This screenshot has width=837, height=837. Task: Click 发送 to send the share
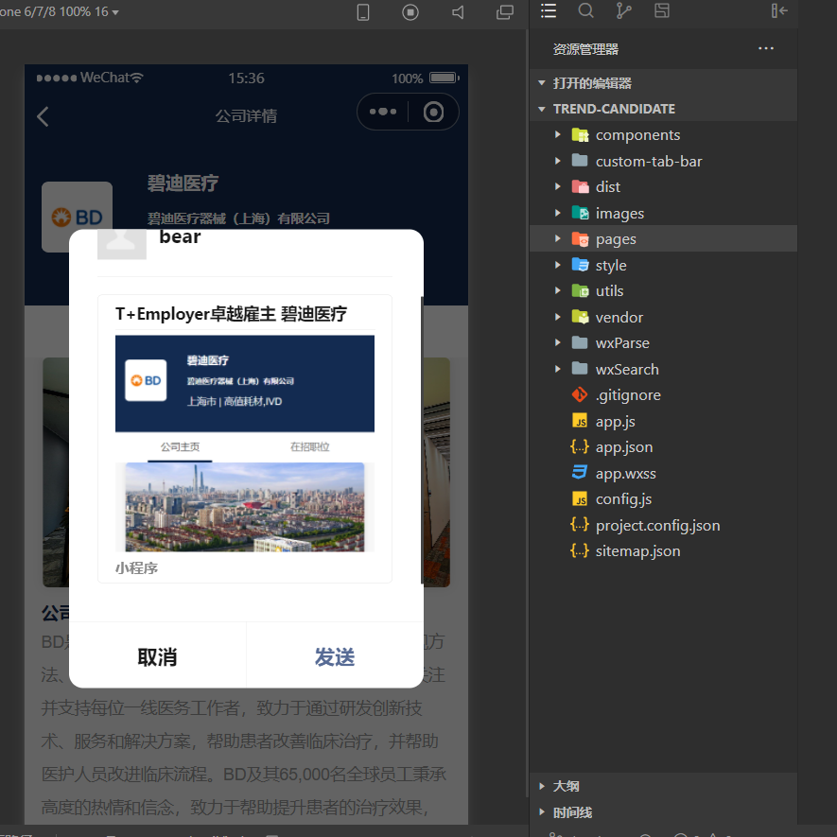click(x=335, y=656)
